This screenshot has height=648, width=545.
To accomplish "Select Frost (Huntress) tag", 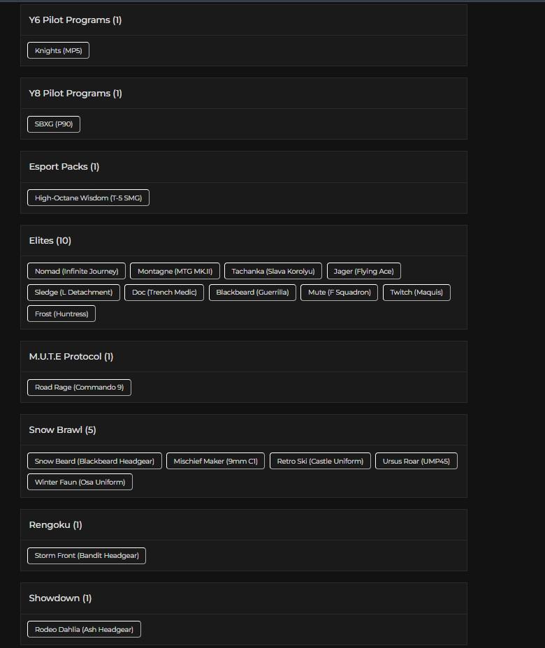I will point(61,314).
